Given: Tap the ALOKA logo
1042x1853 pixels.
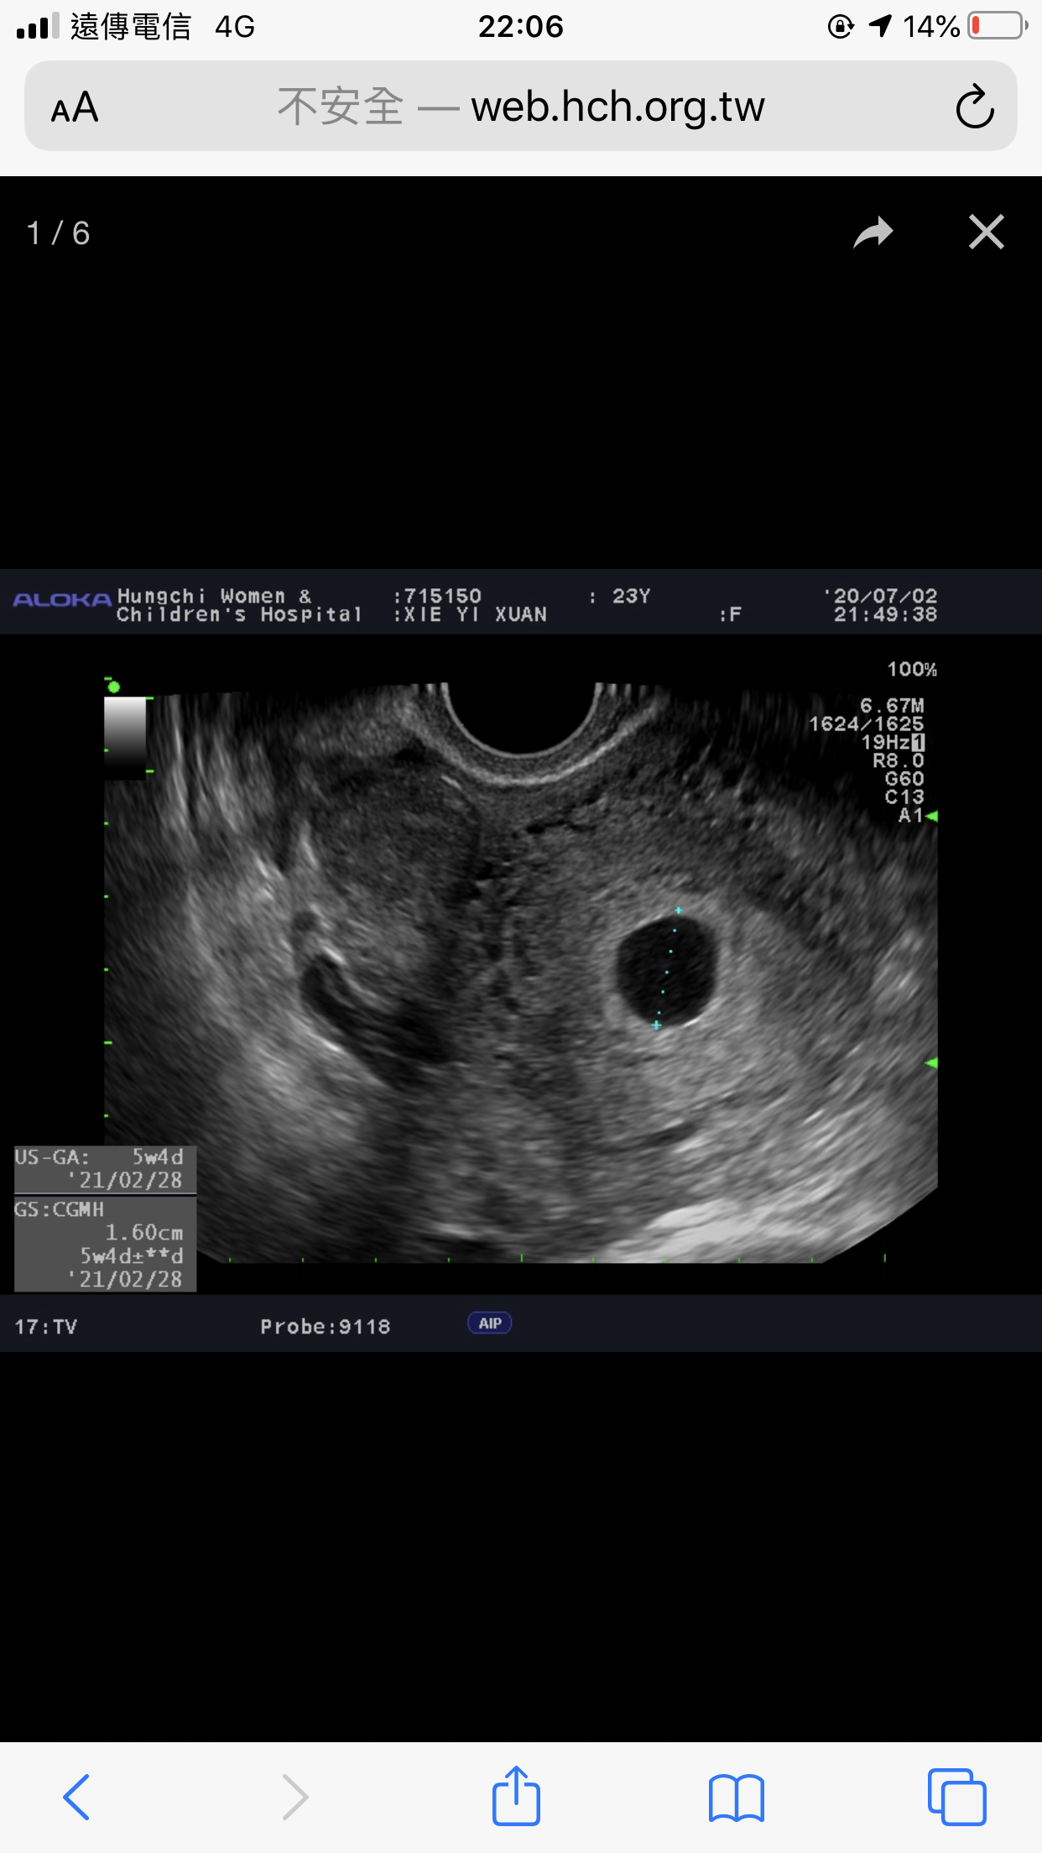Looking at the screenshot, I should pyautogui.click(x=62, y=600).
